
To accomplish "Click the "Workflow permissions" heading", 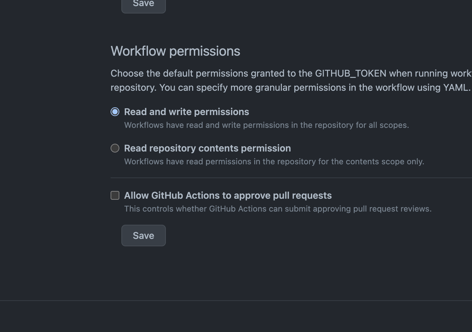I will [x=175, y=51].
